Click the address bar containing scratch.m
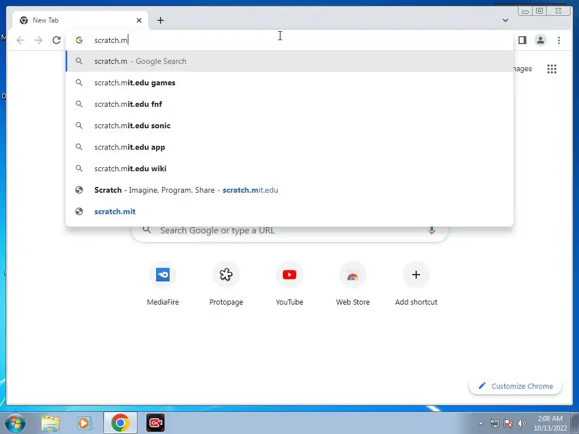Viewport: 579px width, 434px height. tap(289, 40)
